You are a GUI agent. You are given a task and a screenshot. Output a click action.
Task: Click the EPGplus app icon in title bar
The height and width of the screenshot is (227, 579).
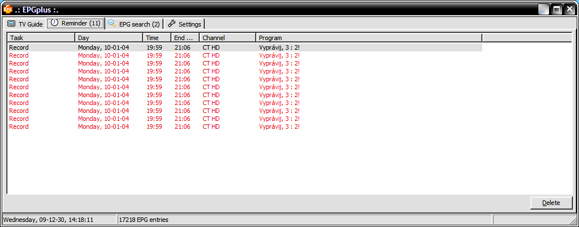pyautogui.click(x=8, y=10)
